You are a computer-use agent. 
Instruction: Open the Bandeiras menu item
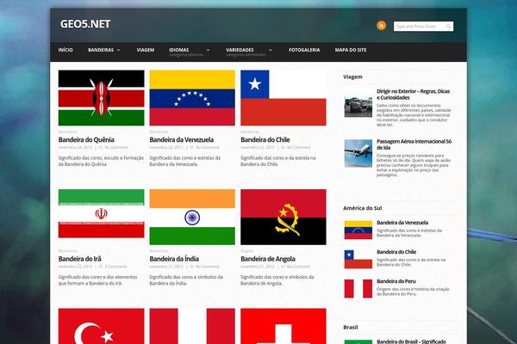101,50
